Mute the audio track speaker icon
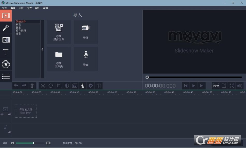This screenshot has width=246, height=148. click(10, 132)
